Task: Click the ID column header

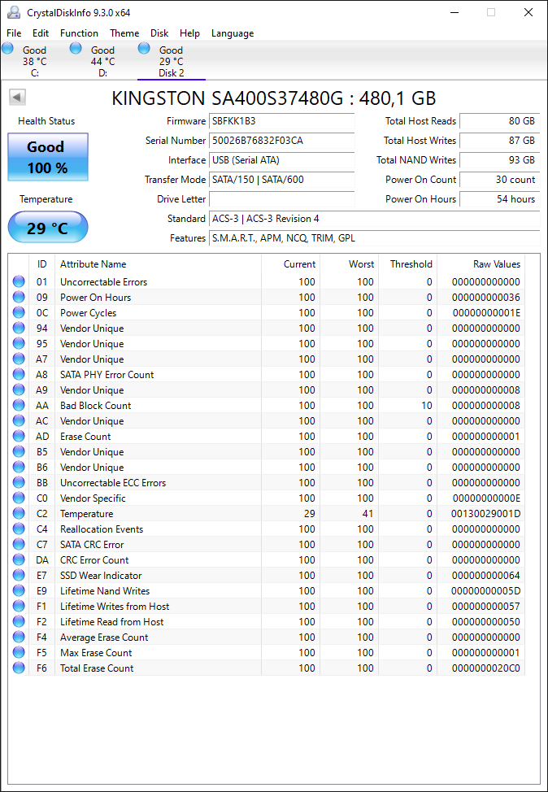Action: (x=42, y=264)
